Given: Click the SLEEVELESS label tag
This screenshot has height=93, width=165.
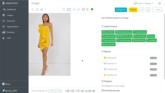Looking at the screenshot, I should (x=139, y=40).
